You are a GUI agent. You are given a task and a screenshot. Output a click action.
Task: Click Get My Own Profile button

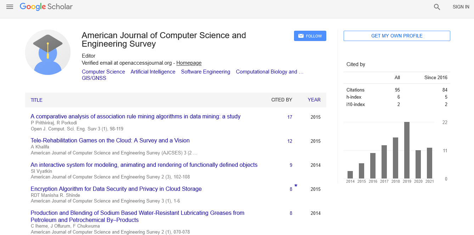click(x=397, y=36)
